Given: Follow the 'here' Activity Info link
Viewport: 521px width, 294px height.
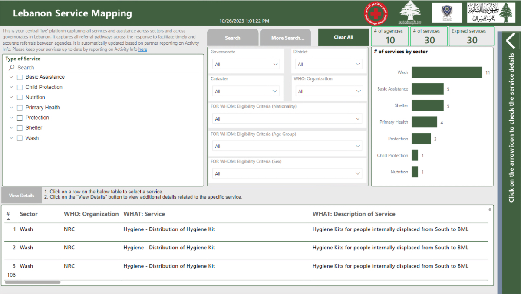Looking at the screenshot, I should pyautogui.click(x=143, y=49).
